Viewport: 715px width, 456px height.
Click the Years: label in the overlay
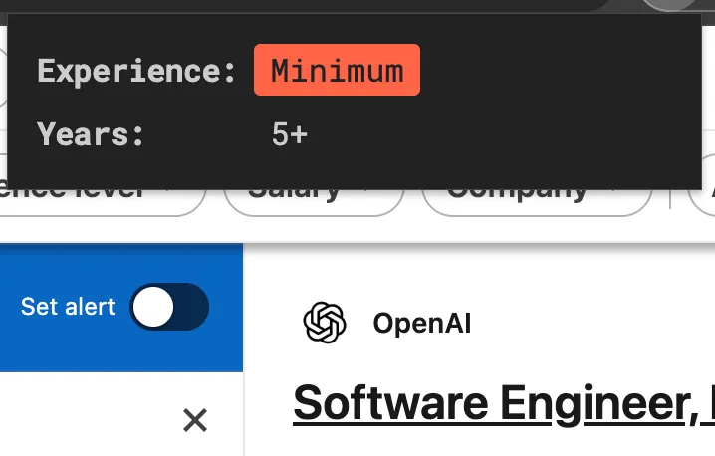91,134
